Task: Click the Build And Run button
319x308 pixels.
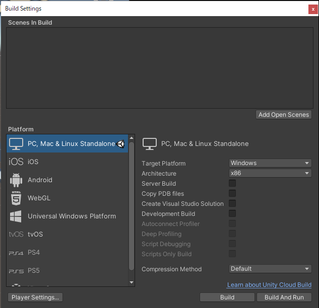Action: [284, 297]
